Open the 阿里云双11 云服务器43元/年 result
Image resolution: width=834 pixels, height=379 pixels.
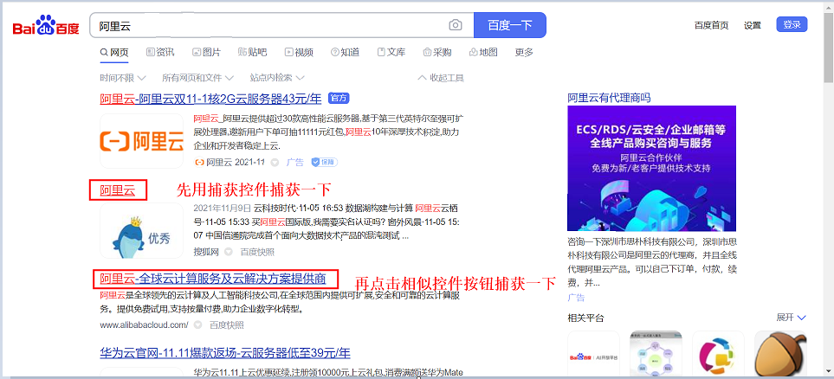pos(210,99)
